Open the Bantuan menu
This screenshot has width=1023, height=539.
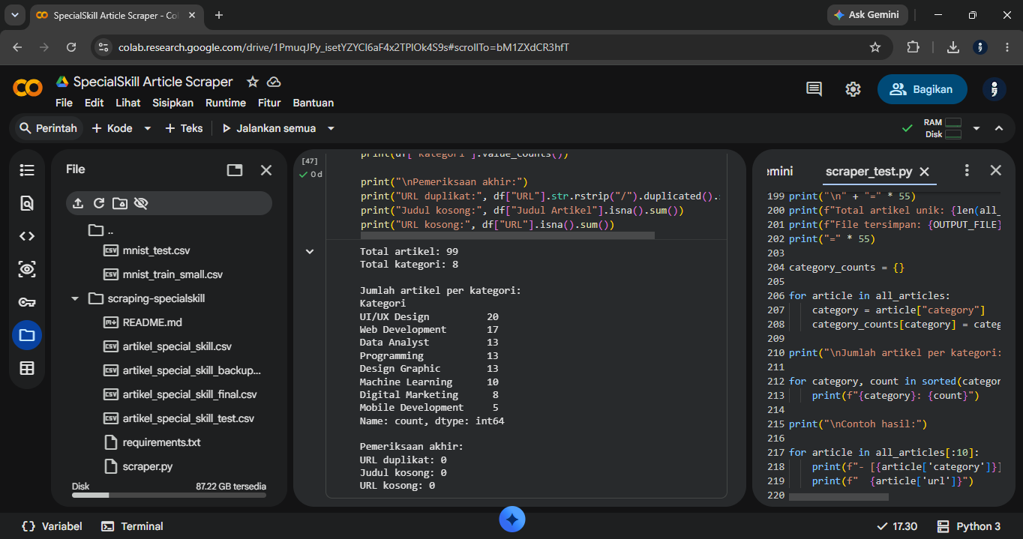click(313, 103)
